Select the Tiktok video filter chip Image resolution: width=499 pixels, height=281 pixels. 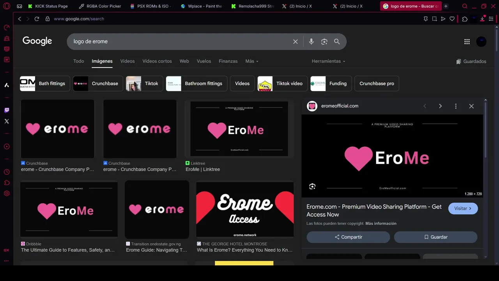[282, 84]
